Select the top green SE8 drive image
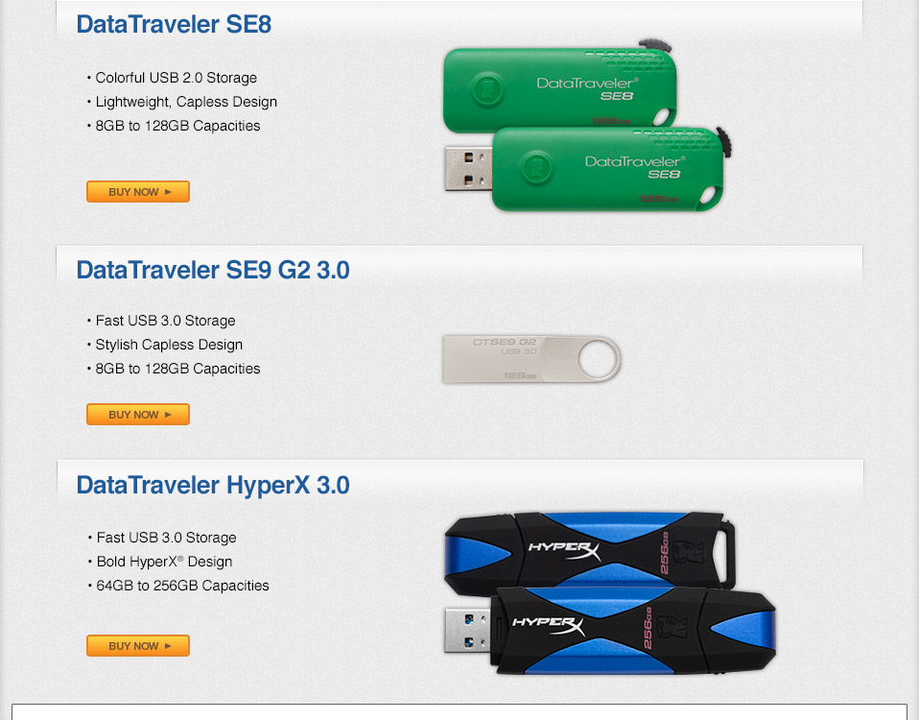This screenshot has height=720, width=919. tap(559, 88)
